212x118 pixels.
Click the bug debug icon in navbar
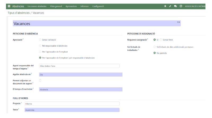coord(165,6)
